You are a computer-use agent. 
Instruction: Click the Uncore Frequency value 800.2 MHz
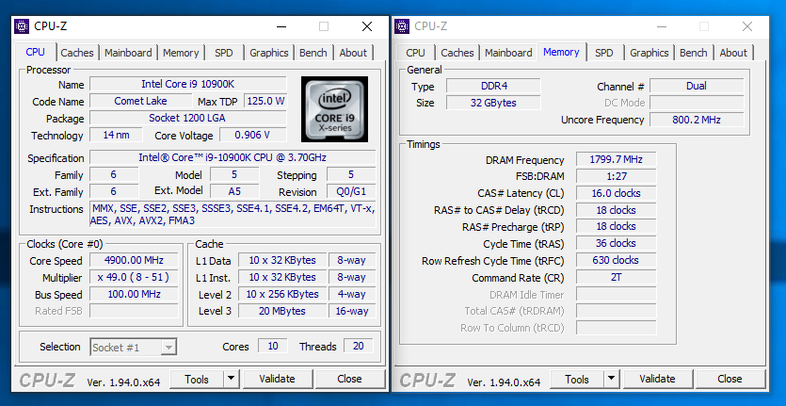click(x=697, y=120)
